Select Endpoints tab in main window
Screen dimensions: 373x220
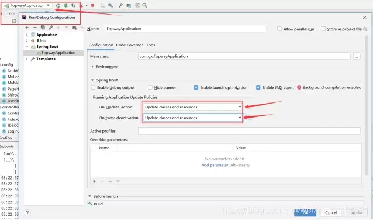click(7, 146)
